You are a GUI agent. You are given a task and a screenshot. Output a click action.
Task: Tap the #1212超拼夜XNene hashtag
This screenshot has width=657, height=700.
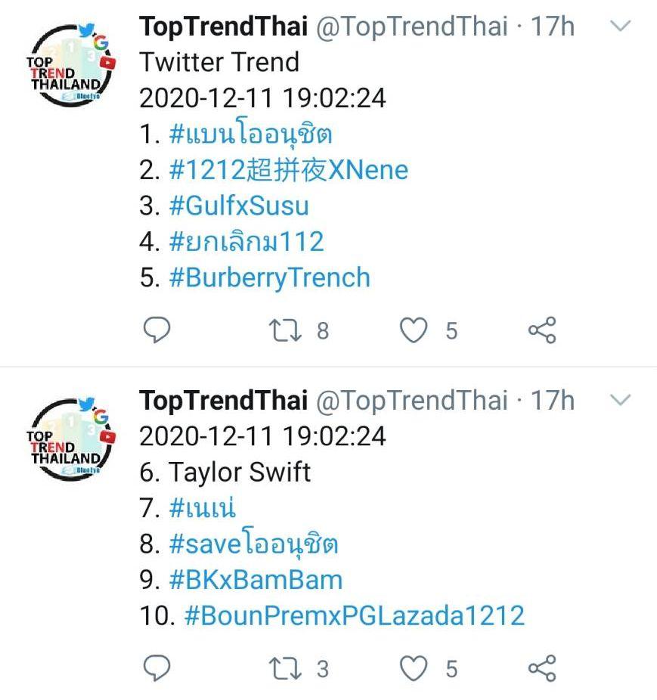click(288, 170)
